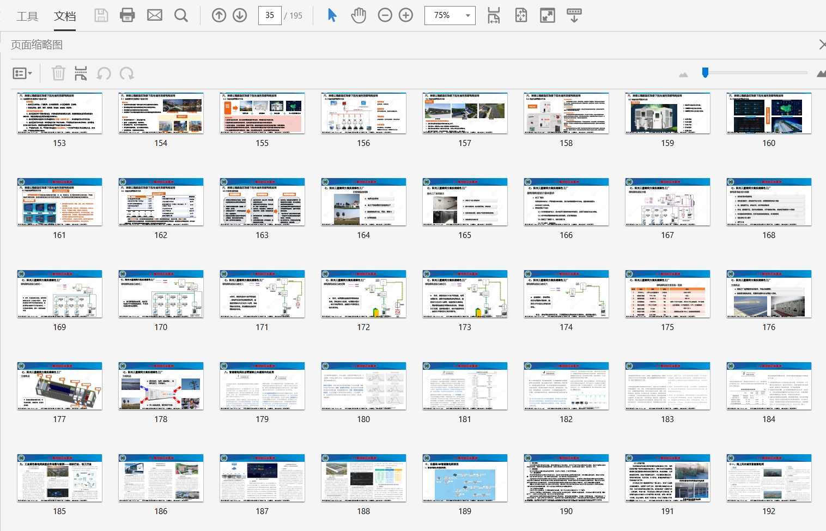Close the 页面缩略图 panel
This screenshot has height=531, width=826.
822,45
